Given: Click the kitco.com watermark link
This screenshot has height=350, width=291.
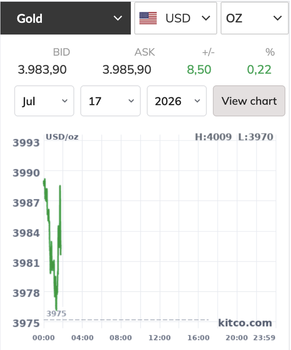Looking at the screenshot, I should [x=245, y=323].
